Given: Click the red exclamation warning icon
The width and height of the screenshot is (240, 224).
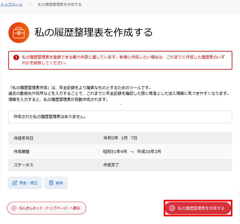Looking at the screenshot, I should pyautogui.click(x=16, y=57).
